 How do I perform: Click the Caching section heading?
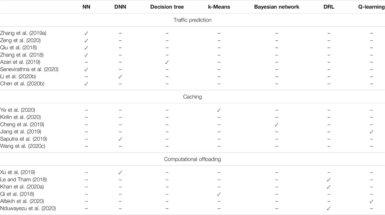pyautogui.click(x=192, y=97)
